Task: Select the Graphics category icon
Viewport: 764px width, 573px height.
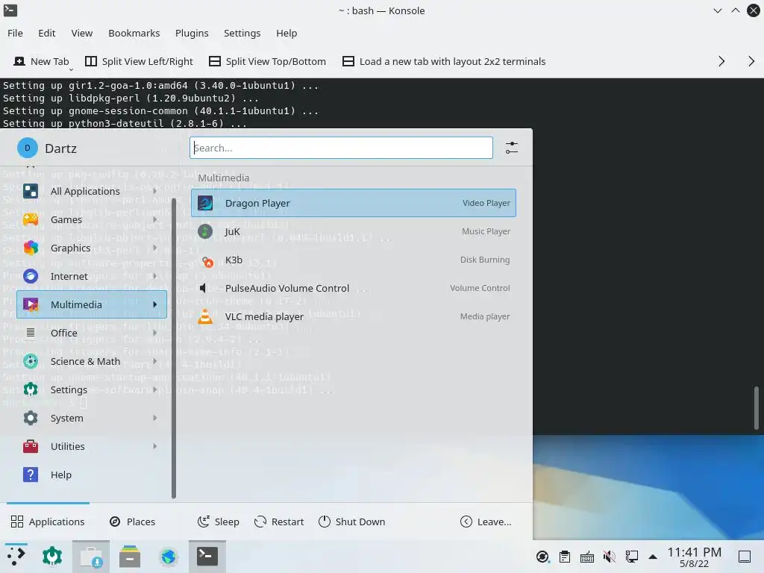Action: [31, 248]
